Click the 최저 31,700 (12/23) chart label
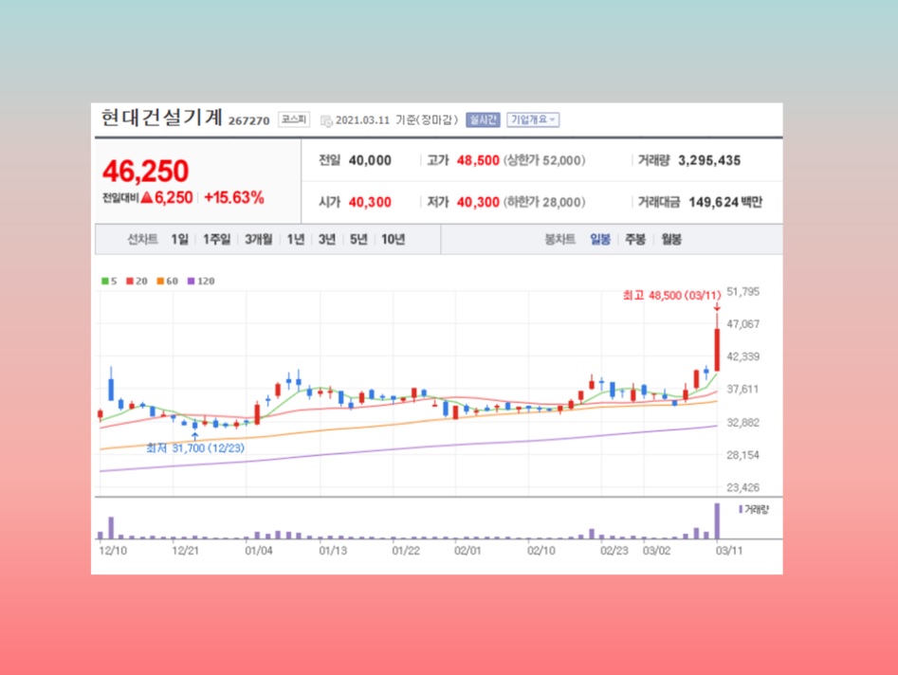 coord(195,447)
